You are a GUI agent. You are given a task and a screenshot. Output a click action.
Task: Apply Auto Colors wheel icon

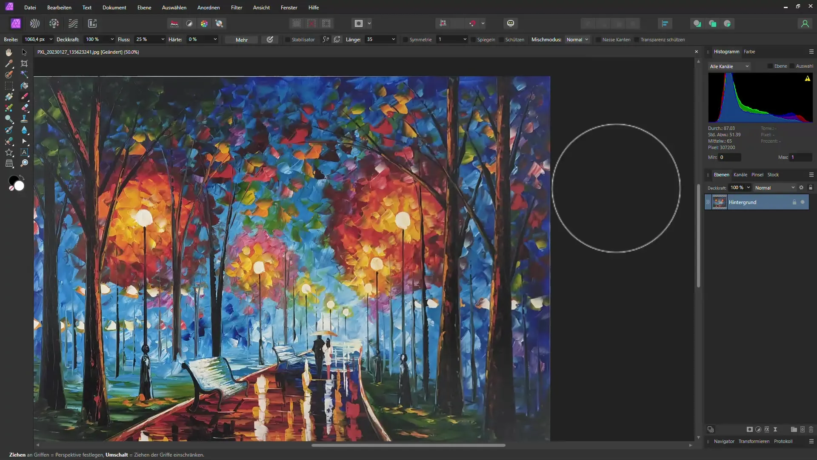coord(204,23)
